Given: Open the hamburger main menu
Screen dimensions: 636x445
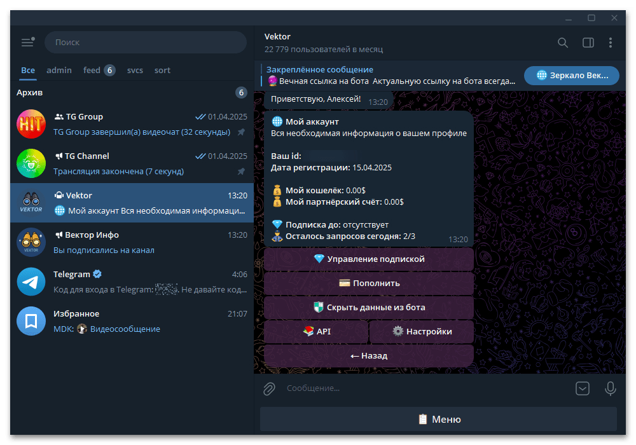Looking at the screenshot, I should [x=27, y=42].
